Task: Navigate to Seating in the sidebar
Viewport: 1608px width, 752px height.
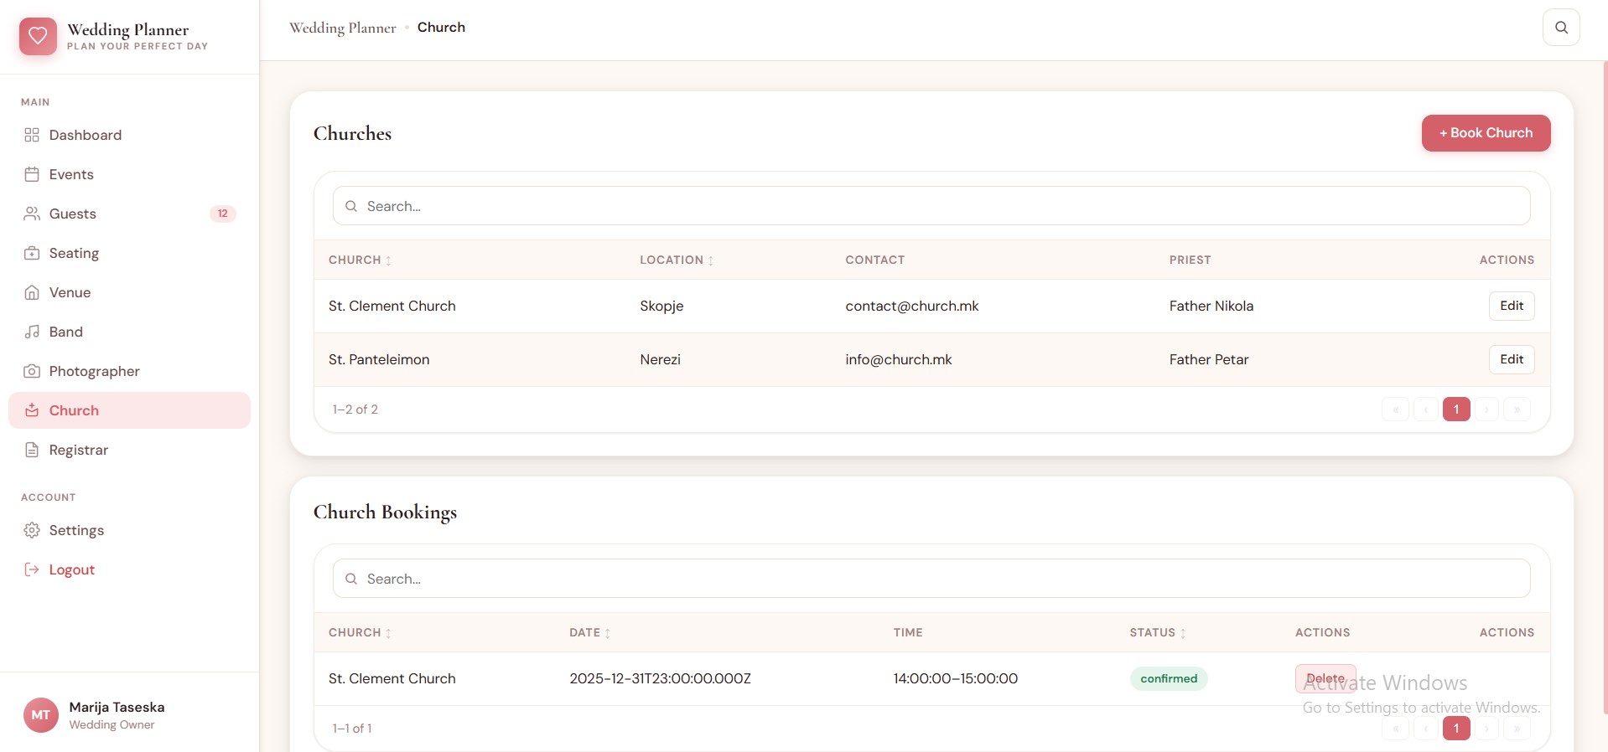Action: tap(74, 253)
